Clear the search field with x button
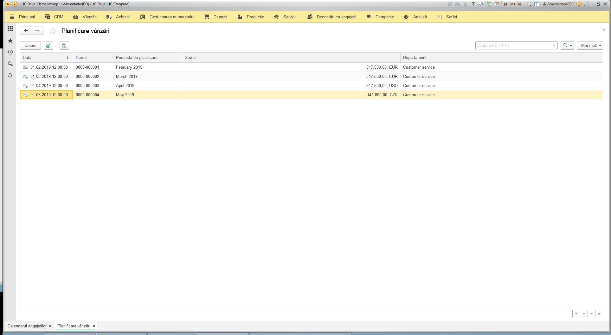 pos(554,46)
